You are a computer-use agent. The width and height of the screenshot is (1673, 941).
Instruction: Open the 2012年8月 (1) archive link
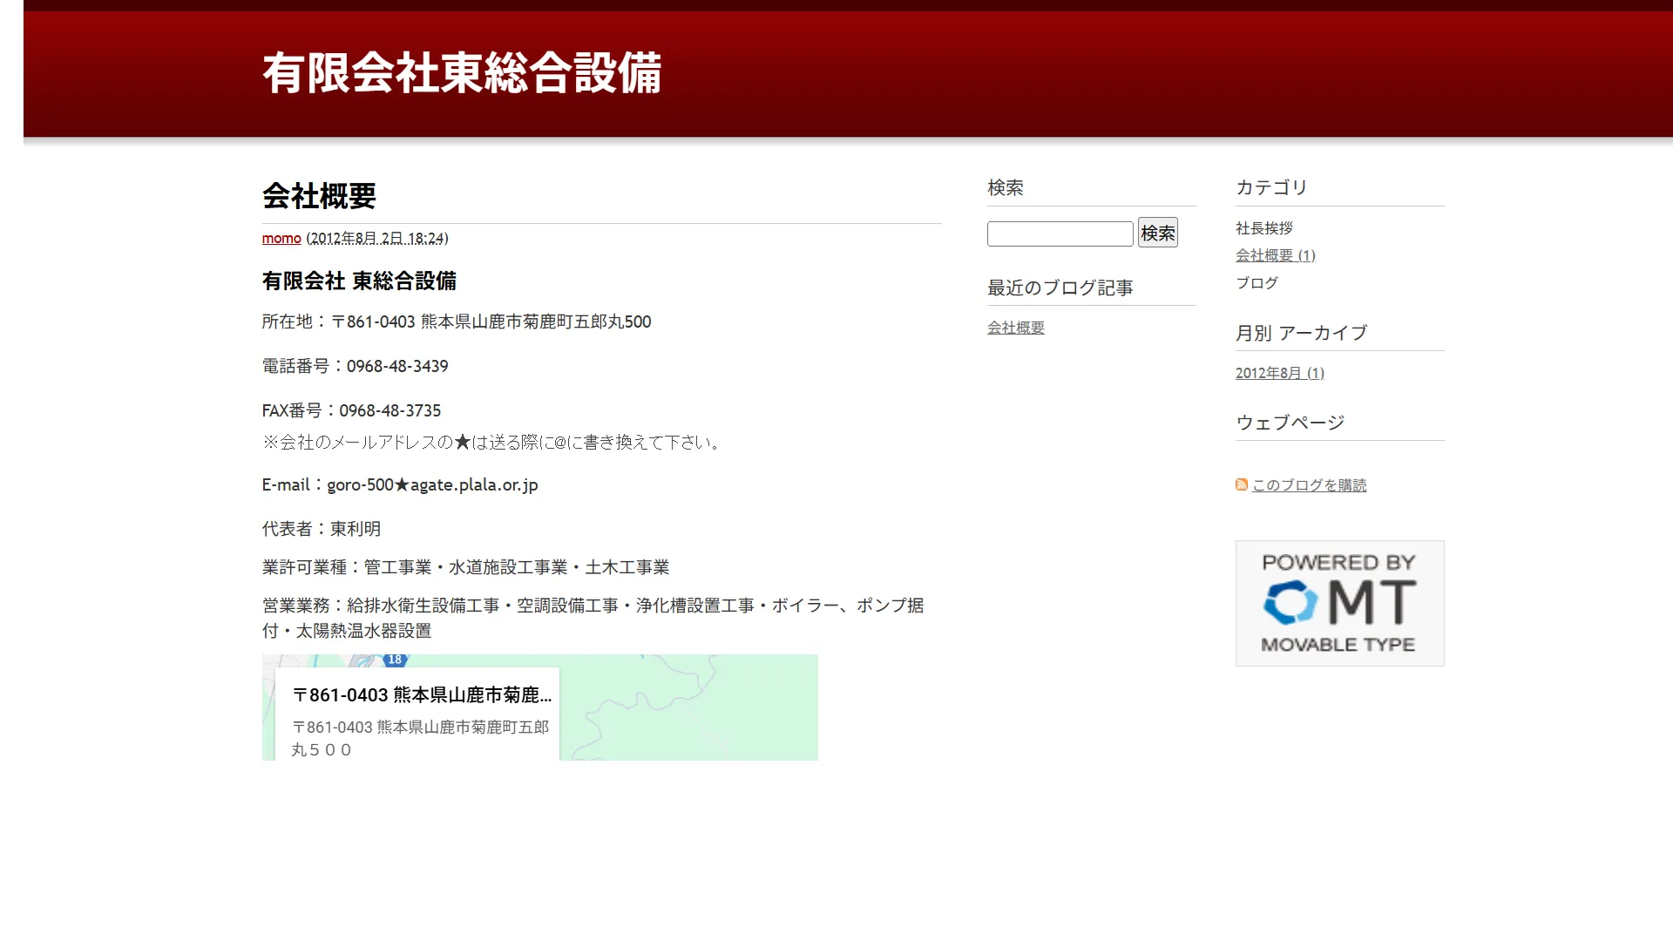point(1279,373)
